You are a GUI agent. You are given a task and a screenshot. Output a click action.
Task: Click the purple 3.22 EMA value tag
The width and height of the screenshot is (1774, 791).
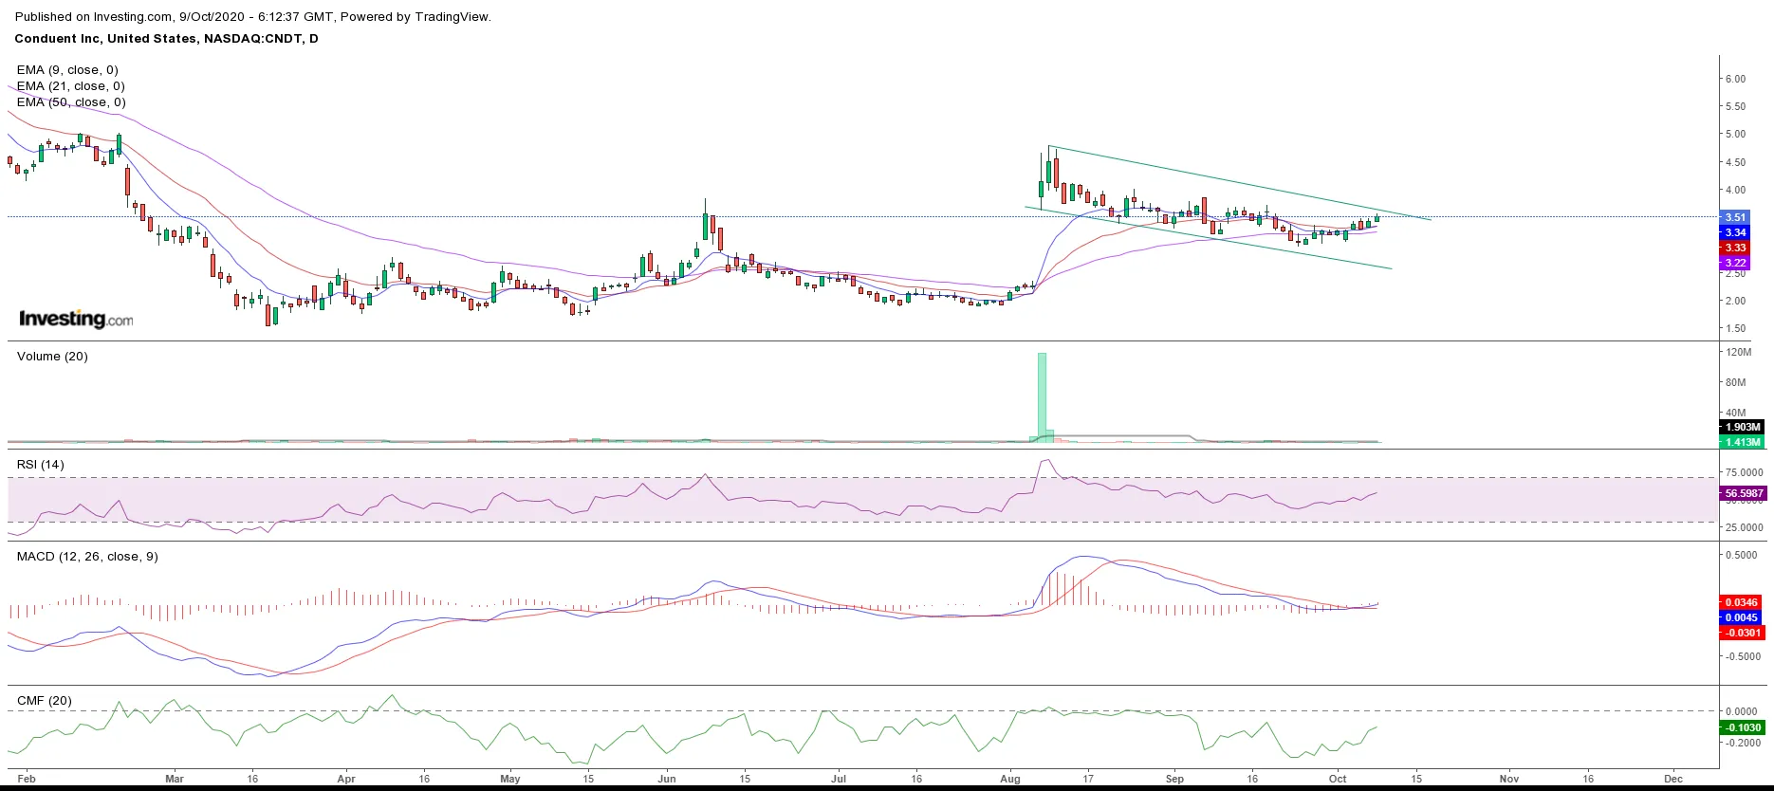click(x=1735, y=263)
